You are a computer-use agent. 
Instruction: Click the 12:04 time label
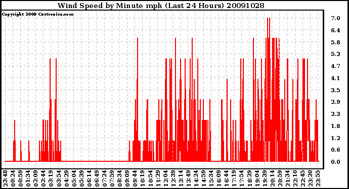pos(165,178)
